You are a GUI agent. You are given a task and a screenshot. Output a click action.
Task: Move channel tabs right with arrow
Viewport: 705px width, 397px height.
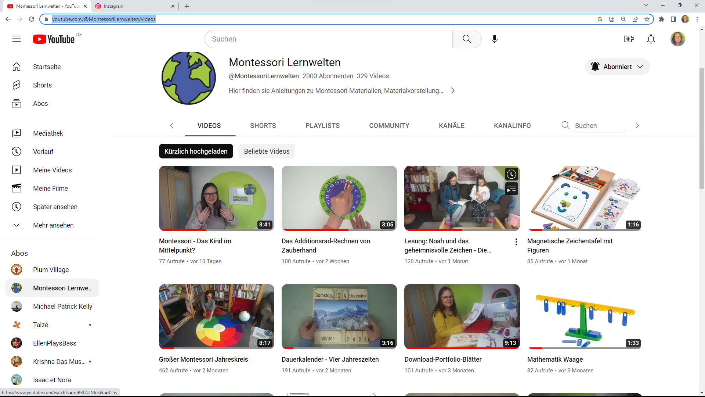(637, 125)
